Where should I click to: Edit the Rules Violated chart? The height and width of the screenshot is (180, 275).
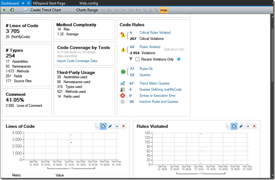click(241, 126)
